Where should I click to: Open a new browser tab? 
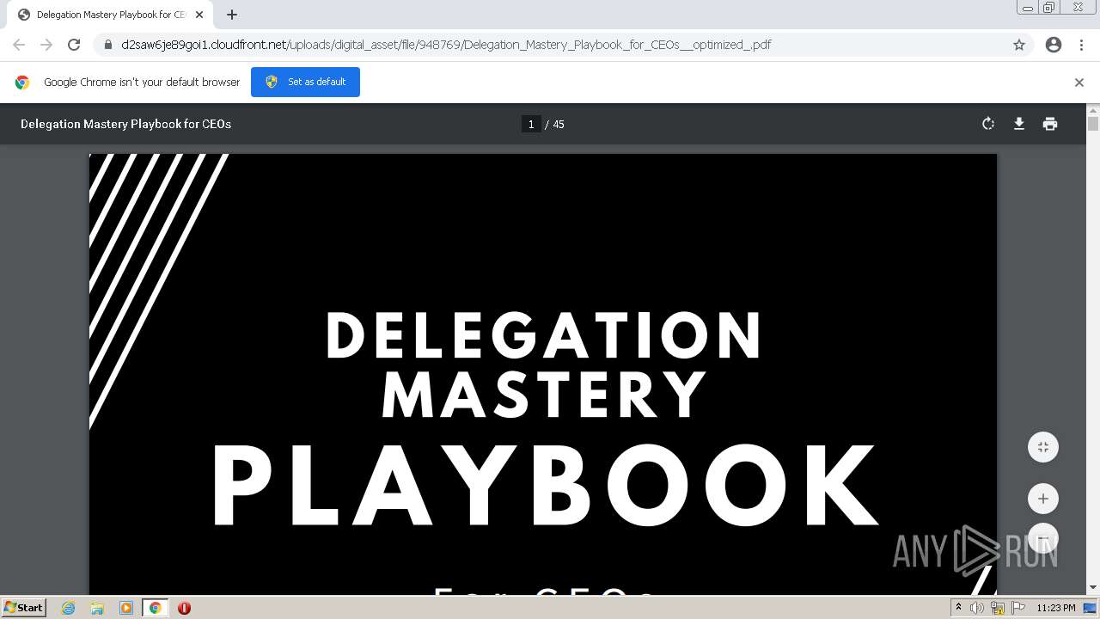click(232, 15)
